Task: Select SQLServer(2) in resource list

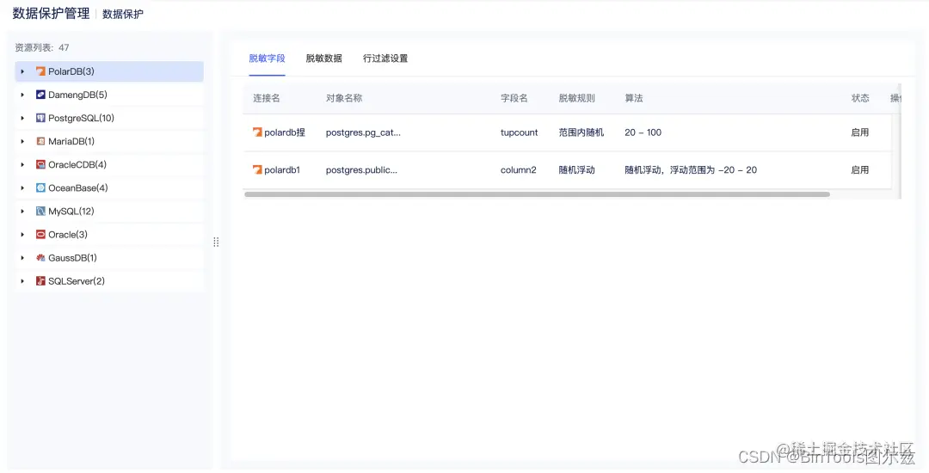Action: point(109,281)
